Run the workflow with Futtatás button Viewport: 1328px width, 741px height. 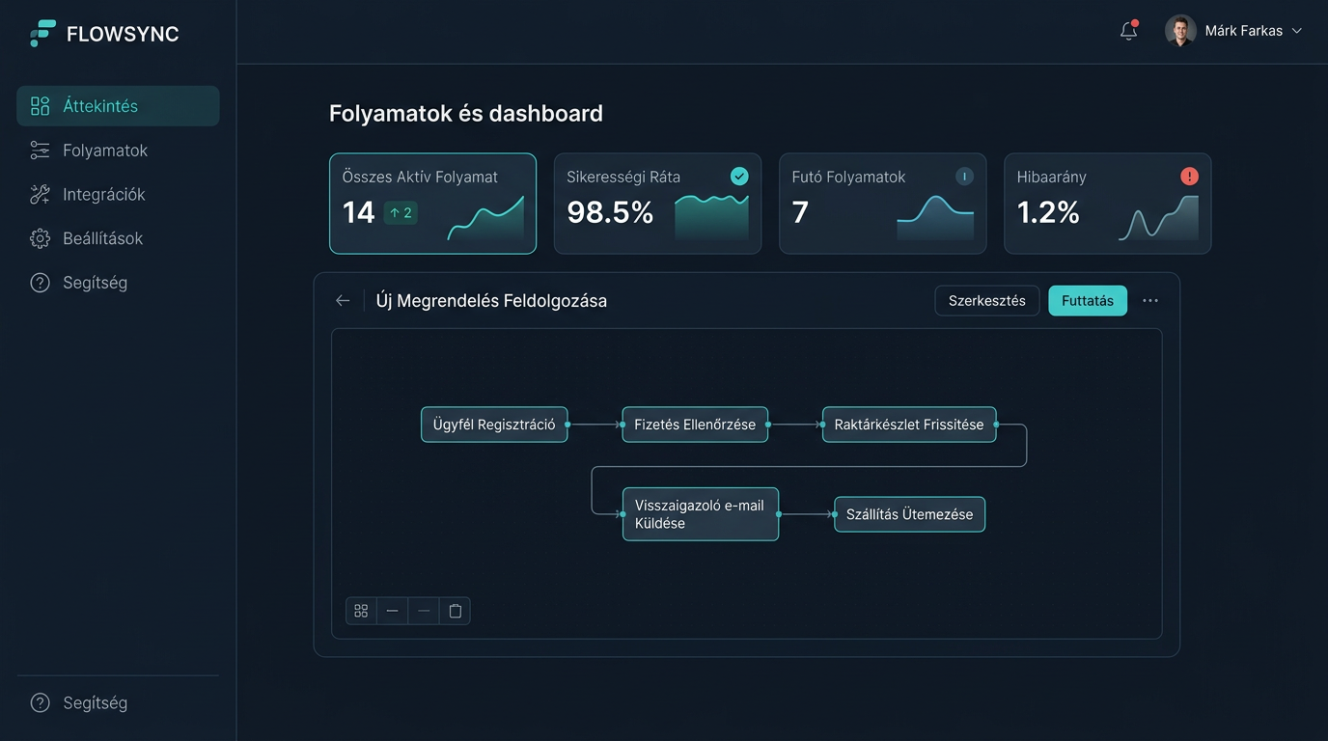coord(1088,301)
